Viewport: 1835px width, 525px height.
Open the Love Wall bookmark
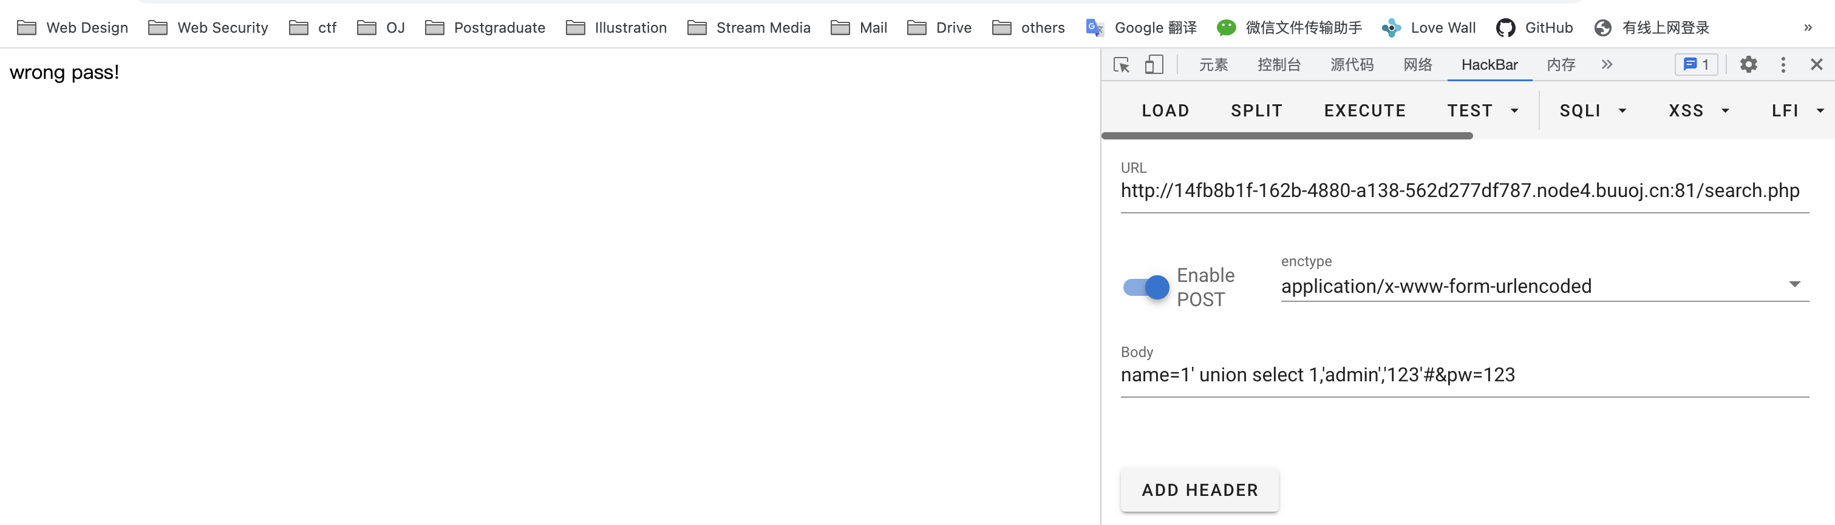1428,28
